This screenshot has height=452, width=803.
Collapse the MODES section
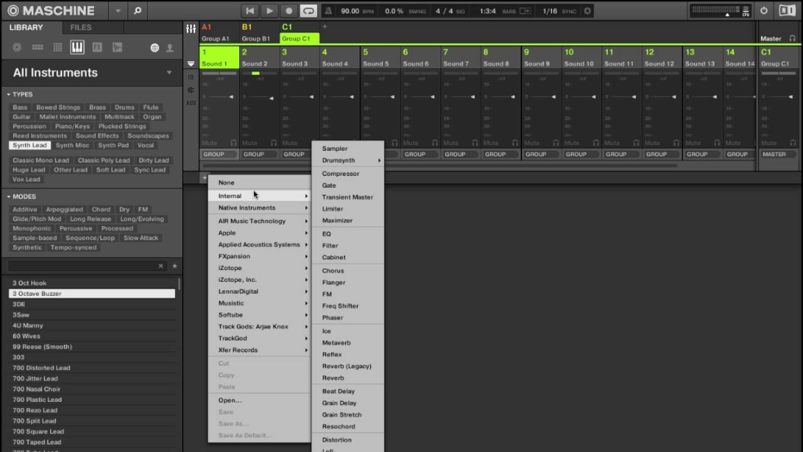(x=9, y=196)
